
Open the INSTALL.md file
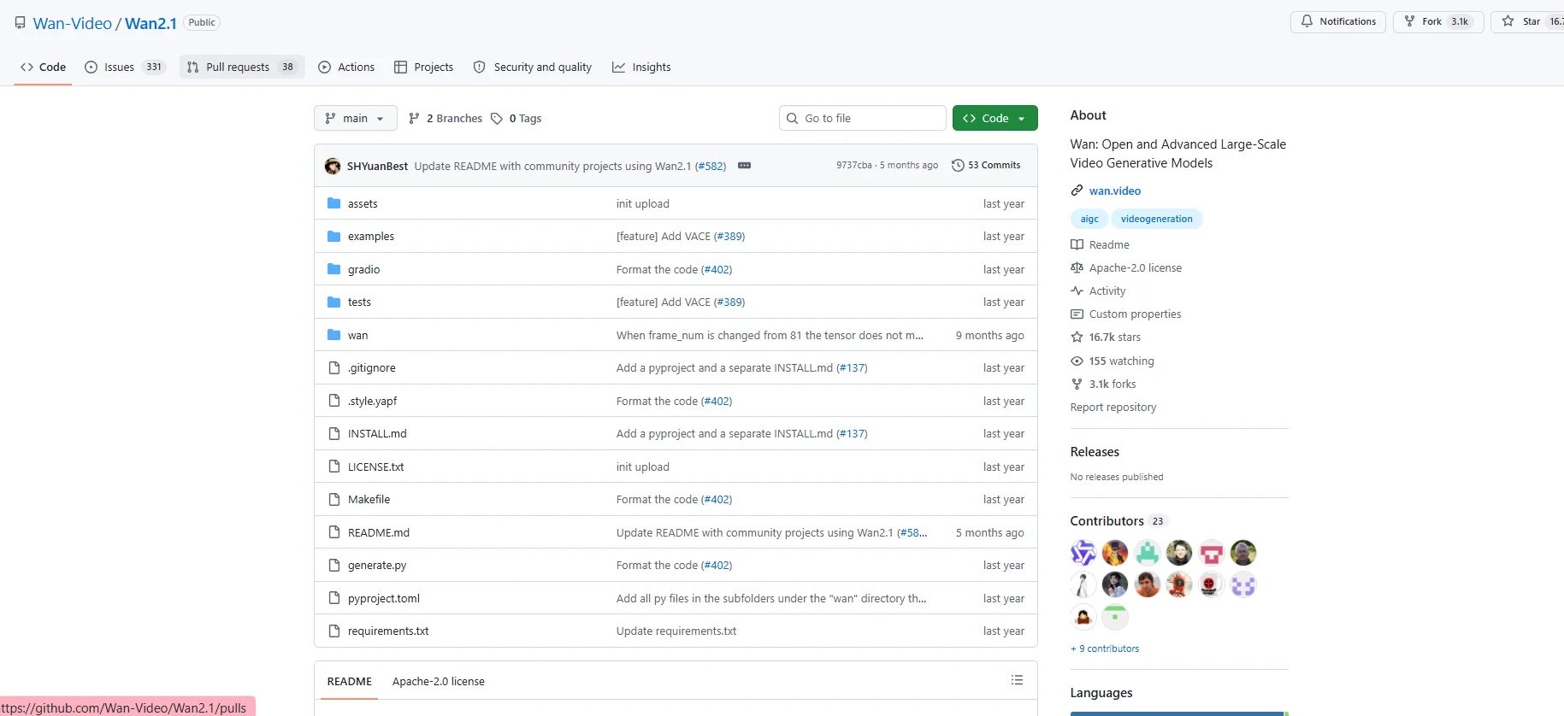click(x=377, y=434)
